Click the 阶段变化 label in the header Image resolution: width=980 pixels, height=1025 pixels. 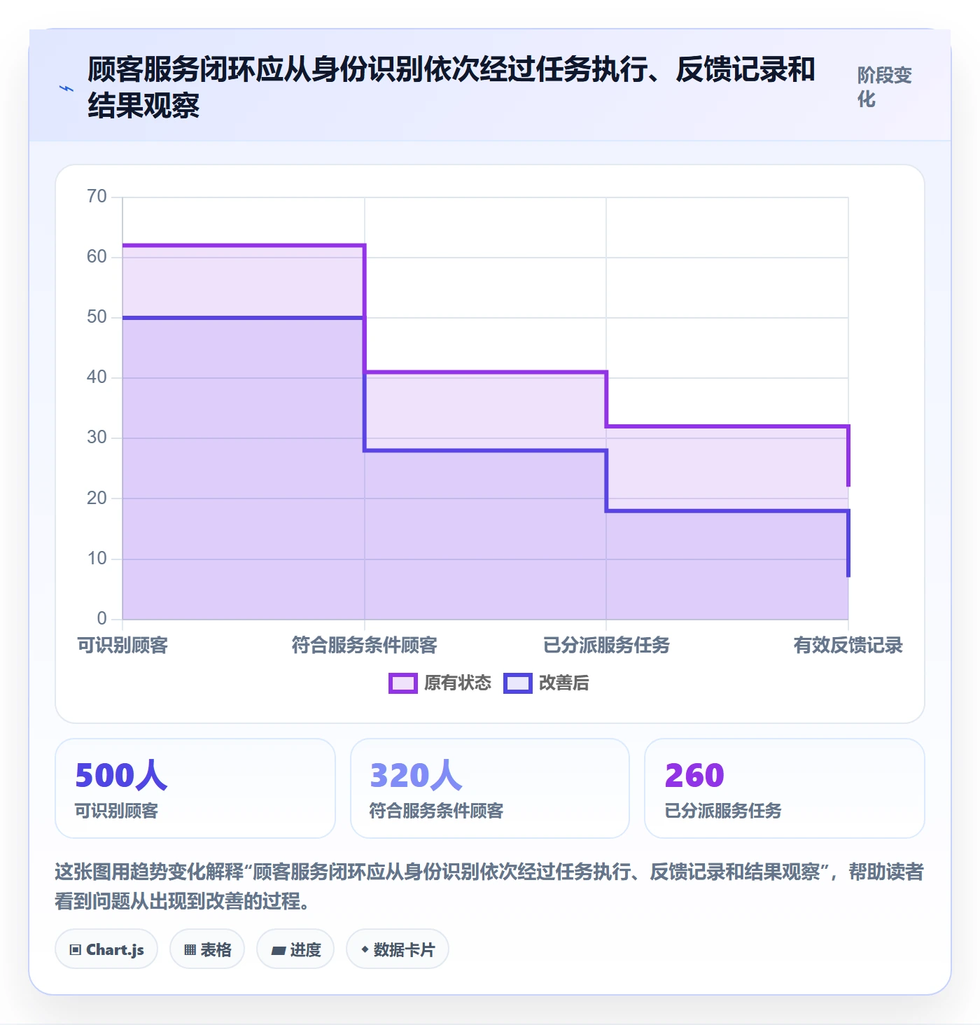click(x=885, y=87)
